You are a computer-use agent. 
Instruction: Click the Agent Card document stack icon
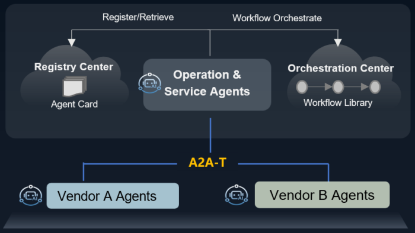point(74,86)
